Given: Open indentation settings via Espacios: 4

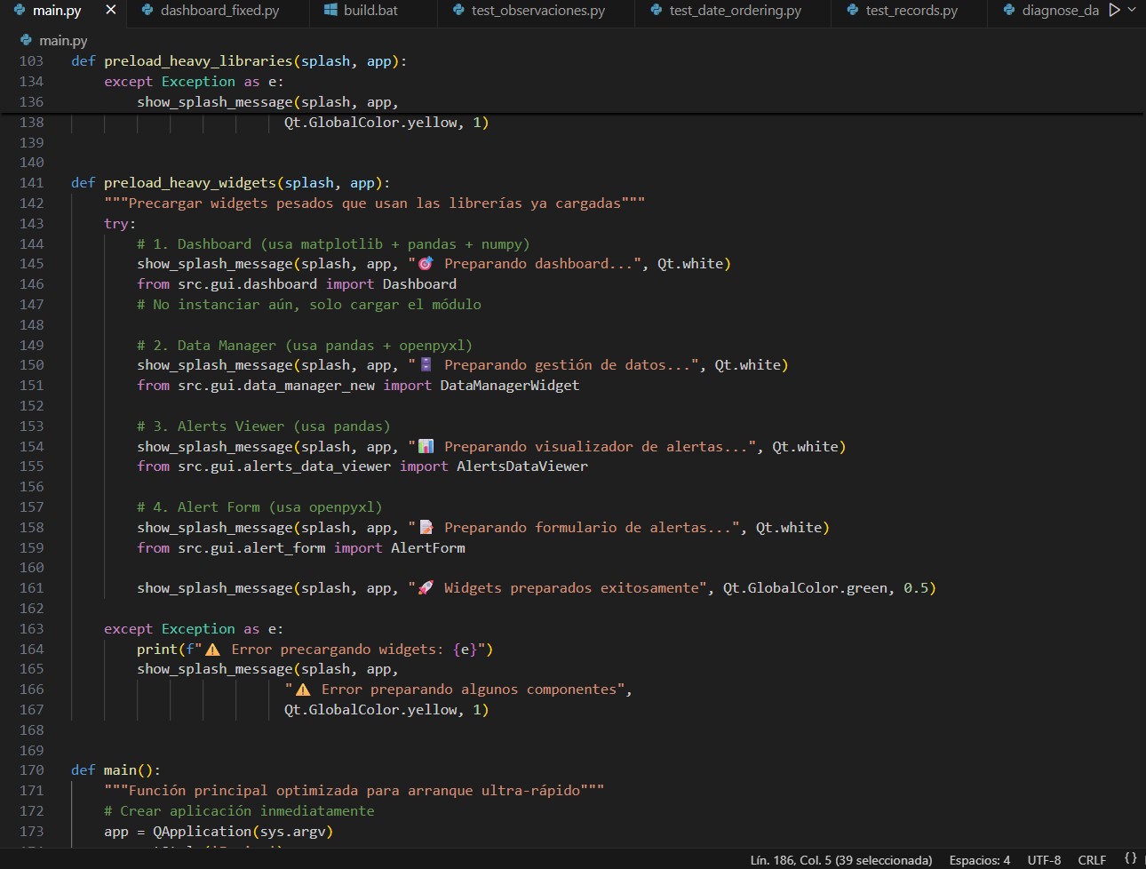Looking at the screenshot, I should coord(979,859).
